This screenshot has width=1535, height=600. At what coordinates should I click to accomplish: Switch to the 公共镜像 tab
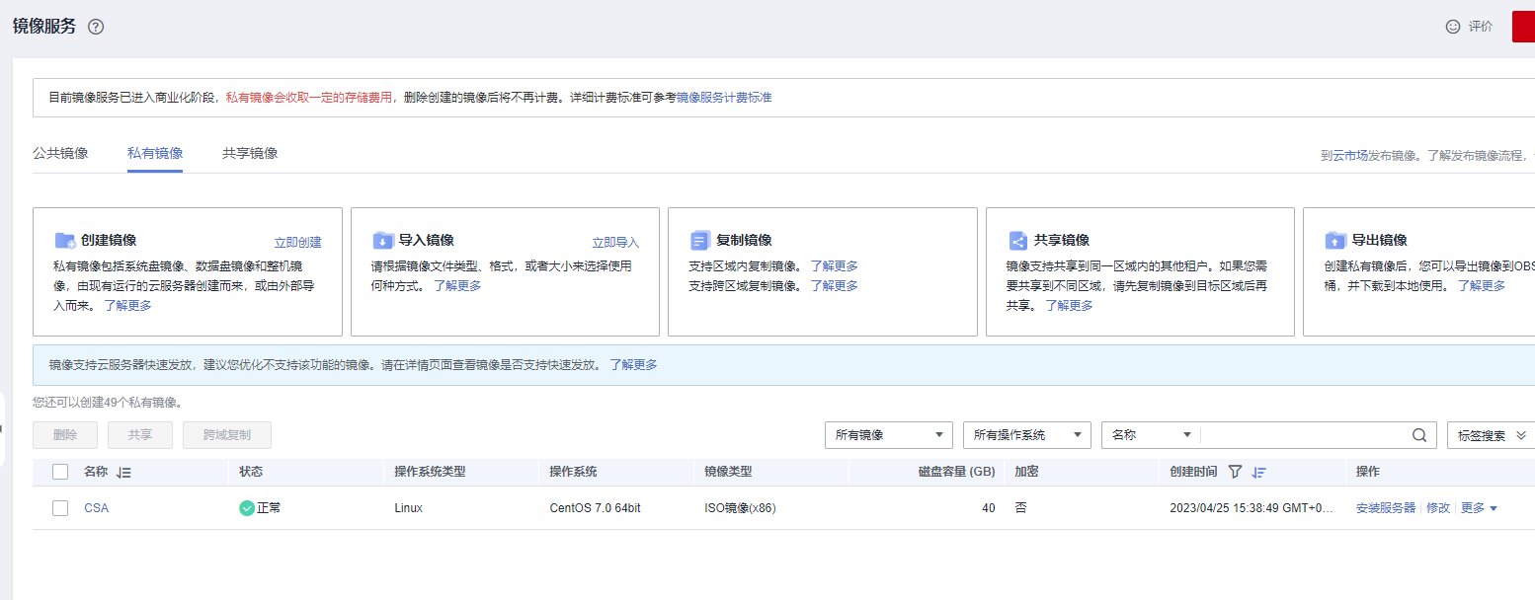(x=61, y=153)
